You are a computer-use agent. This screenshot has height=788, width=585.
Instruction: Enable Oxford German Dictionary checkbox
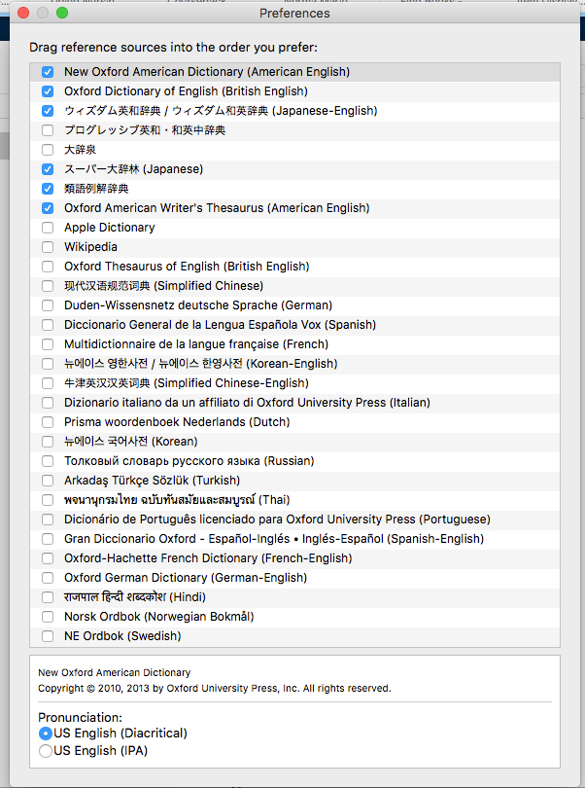coord(48,578)
